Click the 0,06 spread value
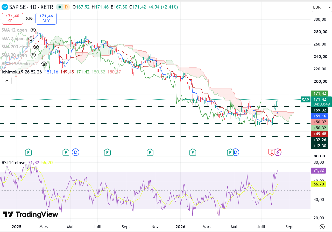The width and height of the screenshot is (332, 232). [29, 19]
